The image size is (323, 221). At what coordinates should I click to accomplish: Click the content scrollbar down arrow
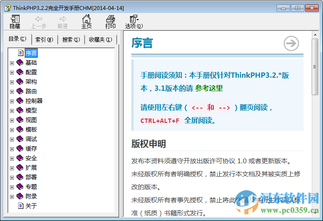pos(315,213)
